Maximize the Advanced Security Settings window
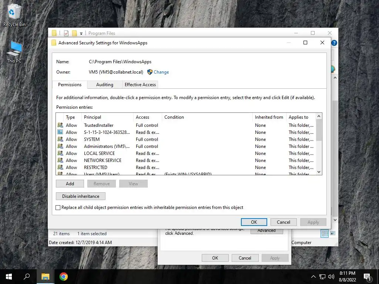Viewport: 379px width, 284px height. [x=305, y=43]
